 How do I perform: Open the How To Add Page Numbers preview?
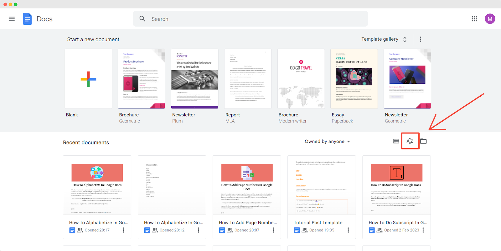click(247, 185)
